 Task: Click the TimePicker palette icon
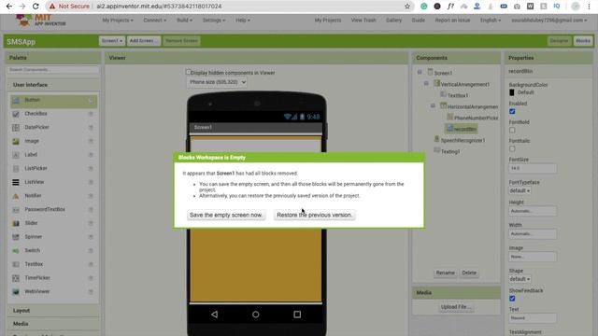coord(16,278)
